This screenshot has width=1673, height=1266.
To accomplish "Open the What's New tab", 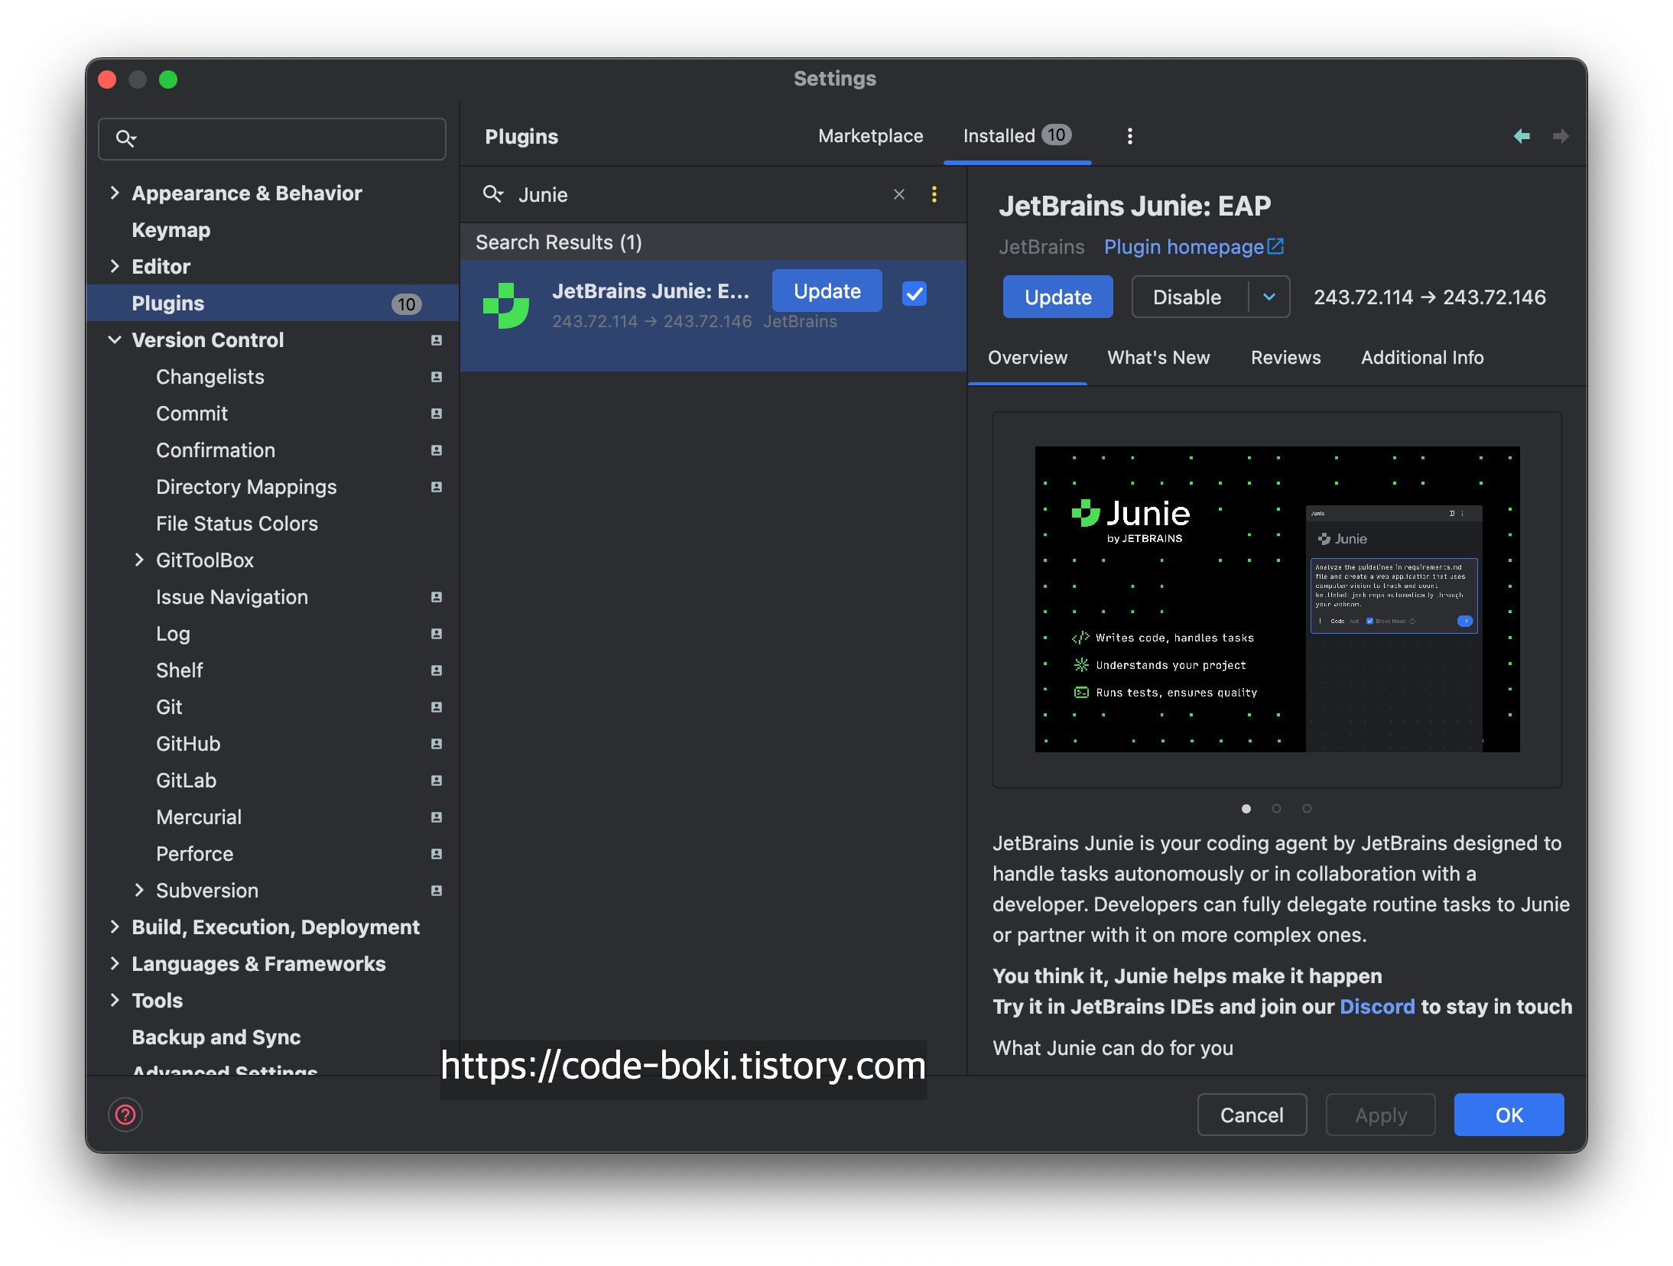I will [x=1158, y=358].
